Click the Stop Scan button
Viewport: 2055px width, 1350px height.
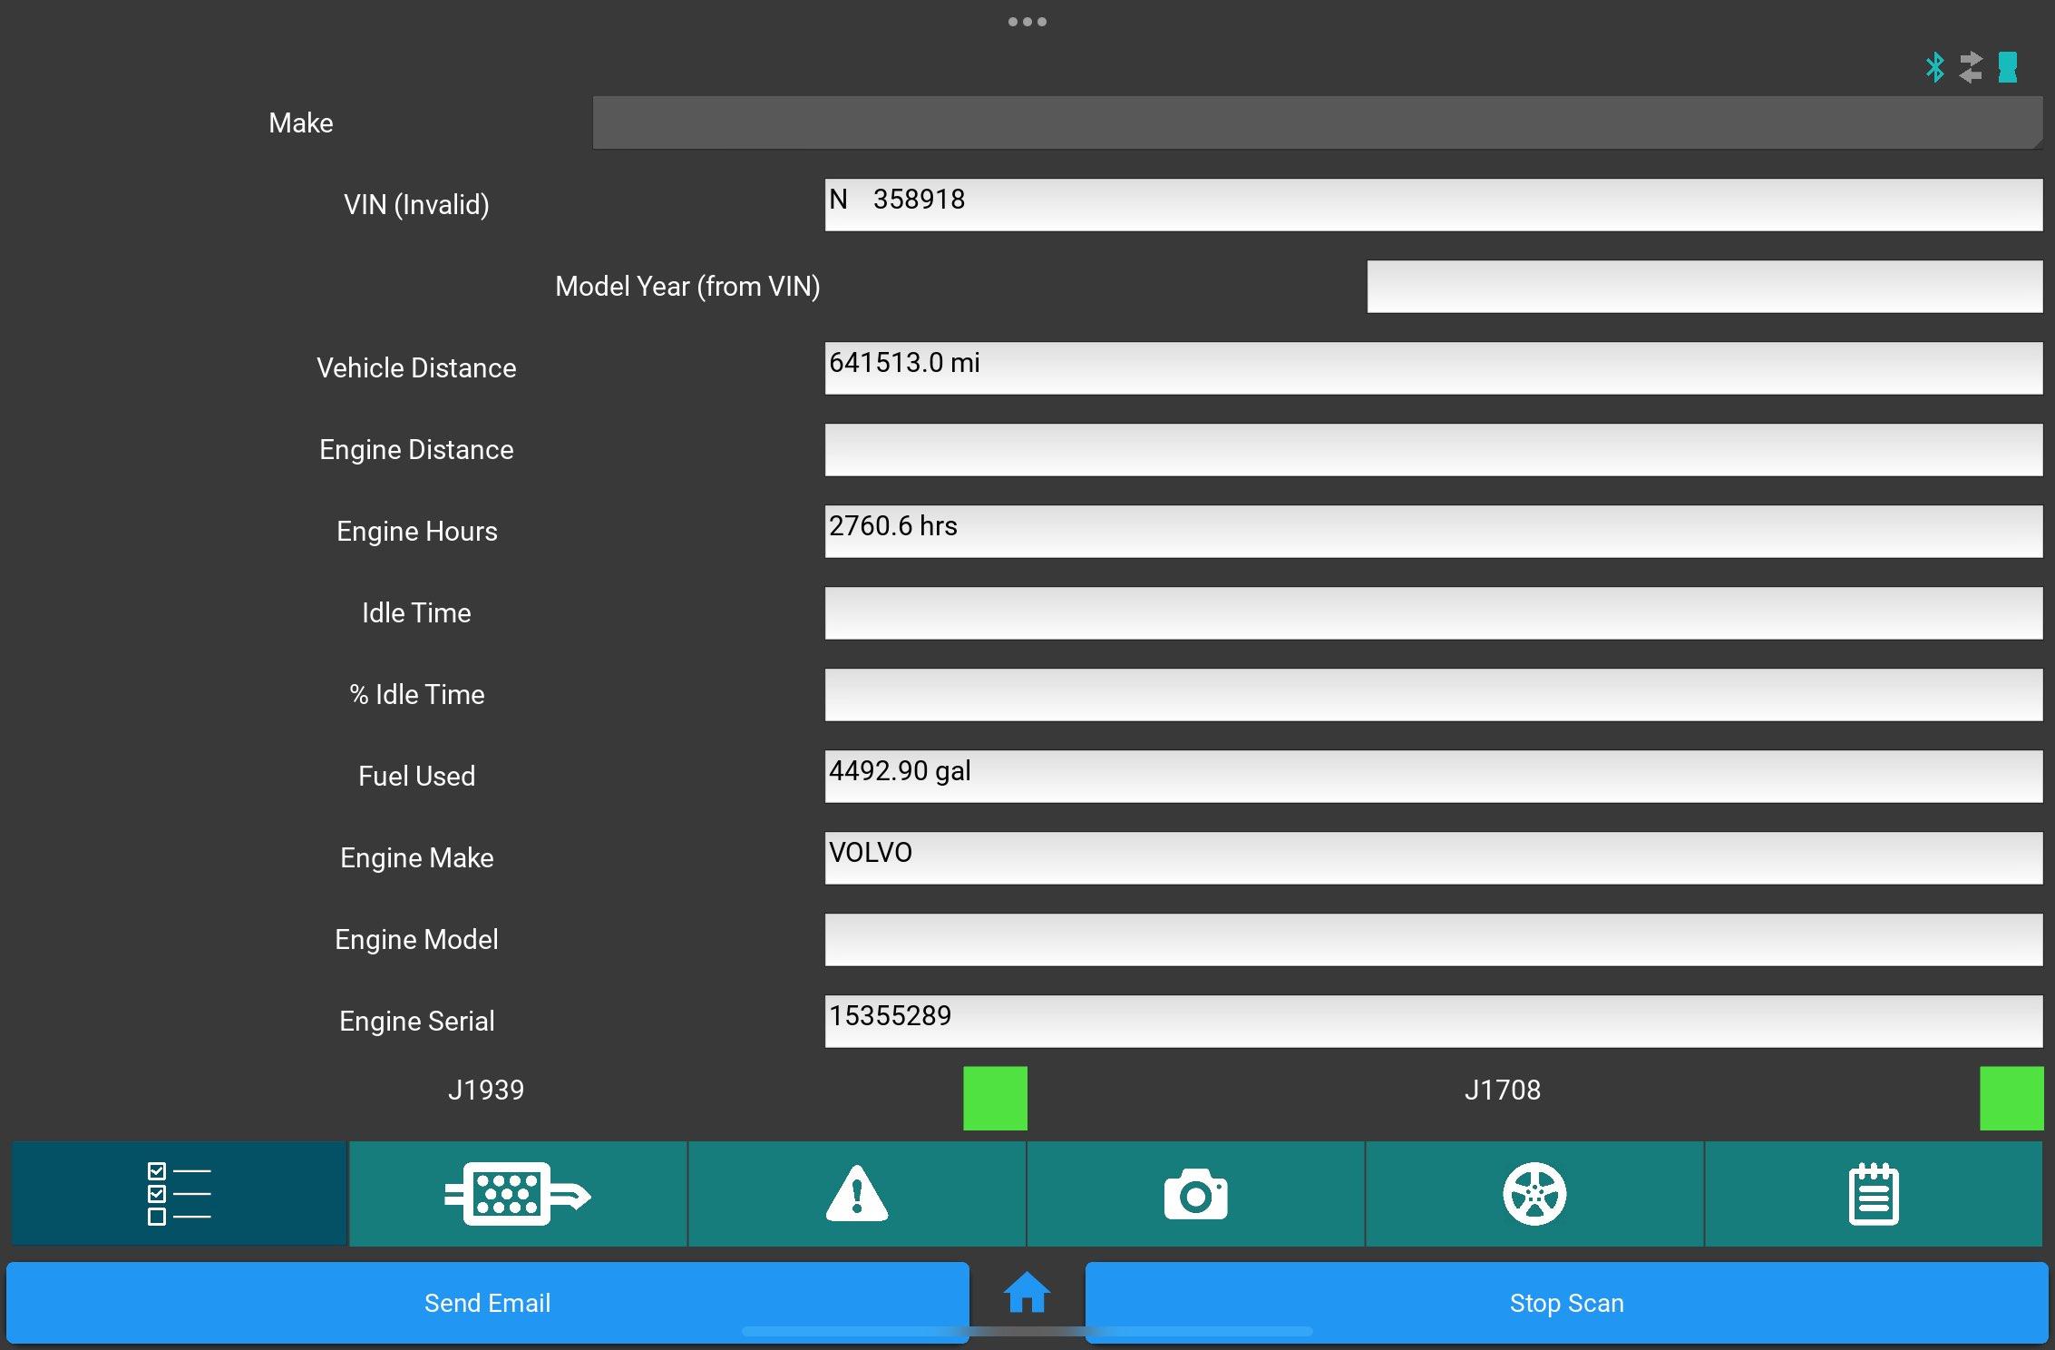tap(1565, 1302)
